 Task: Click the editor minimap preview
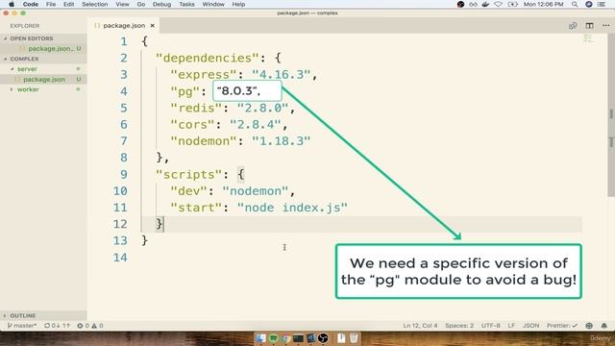(588, 38)
